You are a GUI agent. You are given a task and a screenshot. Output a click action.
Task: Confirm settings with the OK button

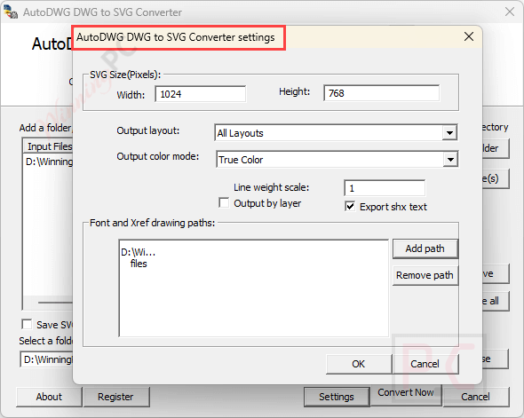359,364
